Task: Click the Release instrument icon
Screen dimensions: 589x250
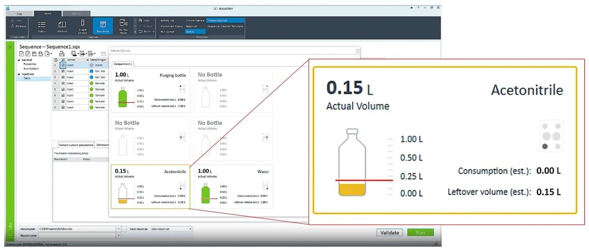Action: 12,26
